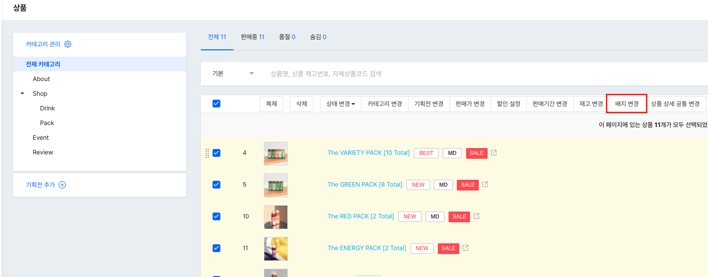Click the 배지 변경 button
The image size is (708, 277).
point(627,104)
